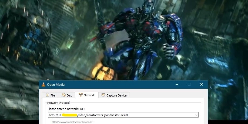
Task: Expand the network URL dropdown arrow
Action: (196, 115)
